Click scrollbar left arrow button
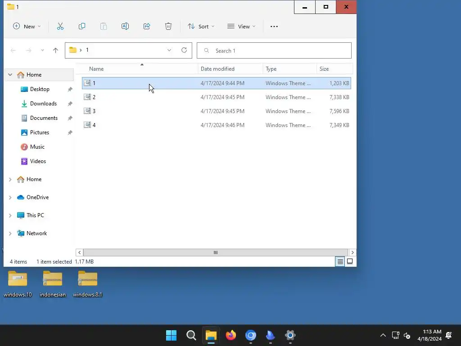Image resolution: width=461 pixels, height=346 pixels. click(x=79, y=252)
